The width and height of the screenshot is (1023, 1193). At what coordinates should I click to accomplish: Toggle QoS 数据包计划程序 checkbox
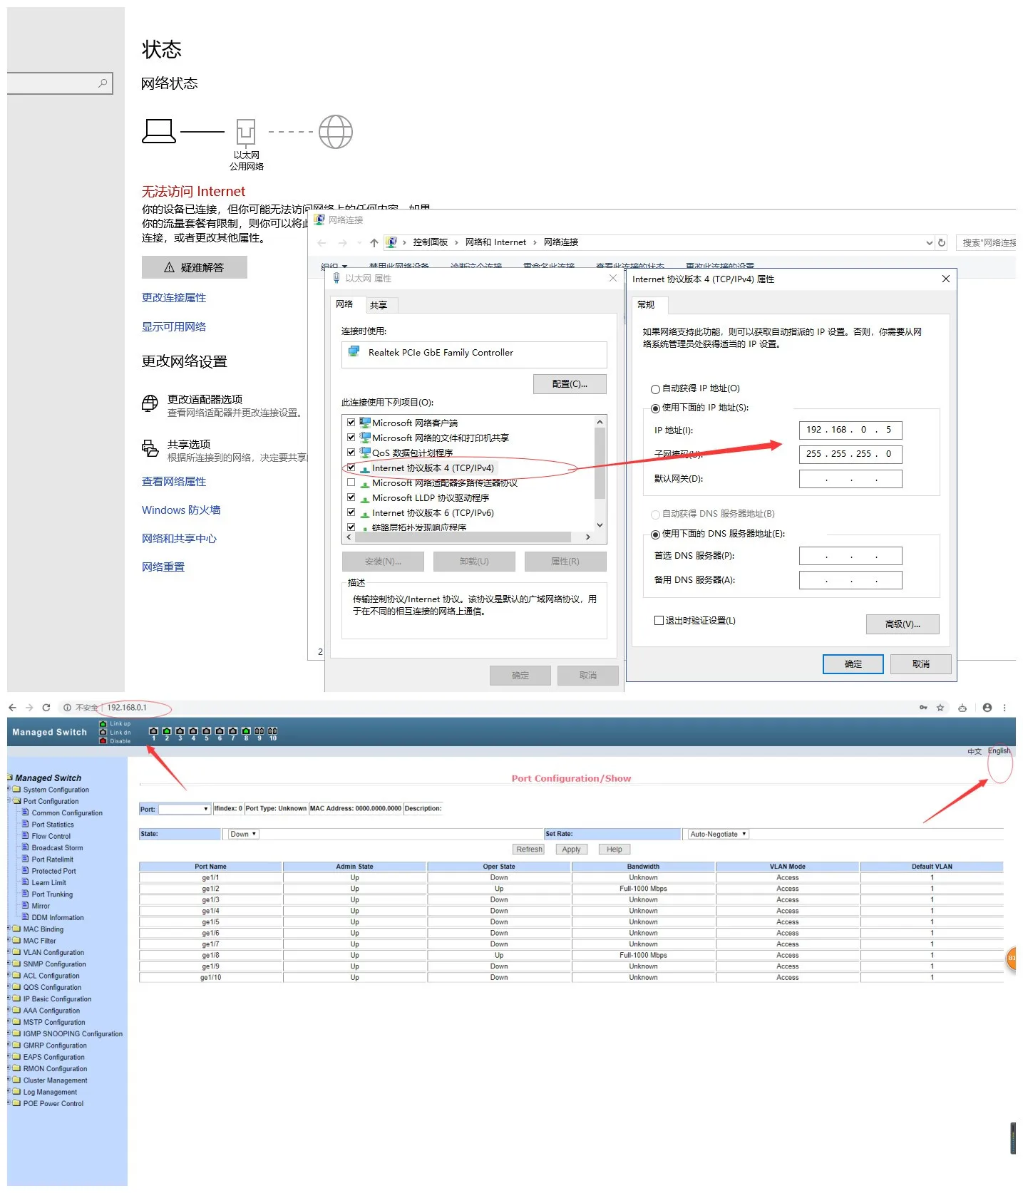click(x=351, y=452)
